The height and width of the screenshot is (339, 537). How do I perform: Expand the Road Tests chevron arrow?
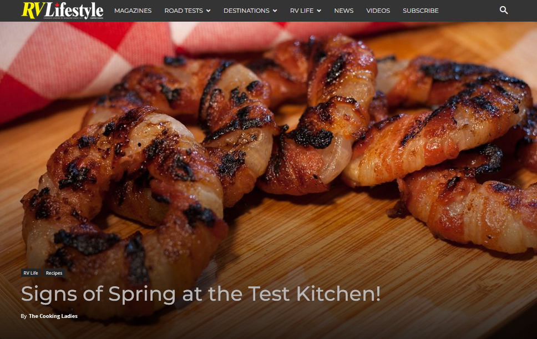click(x=208, y=11)
